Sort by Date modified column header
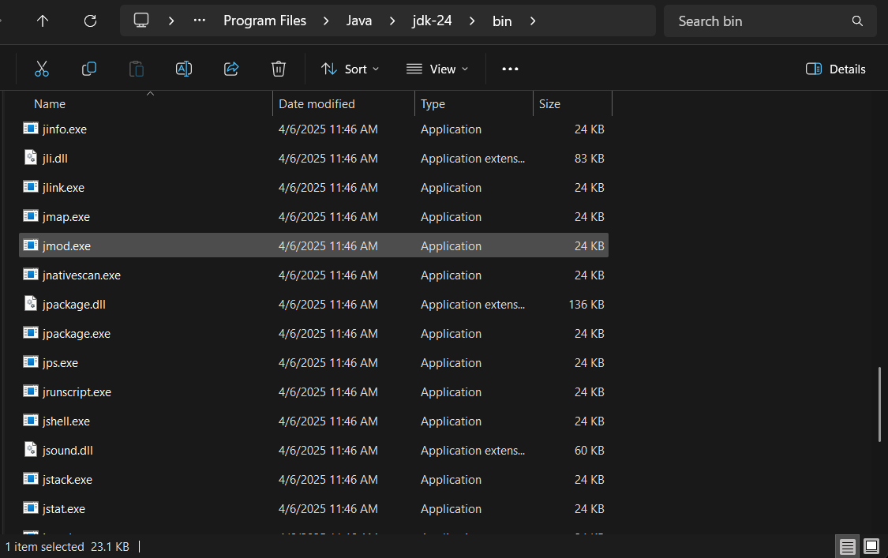Viewport: 888px width, 558px height. (x=317, y=104)
